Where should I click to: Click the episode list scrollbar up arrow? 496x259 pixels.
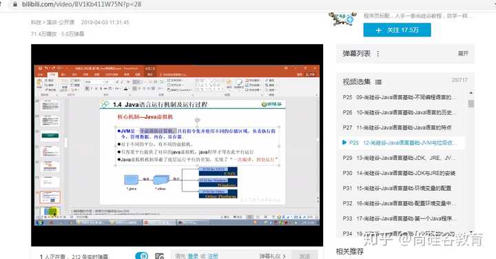(x=471, y=93)
